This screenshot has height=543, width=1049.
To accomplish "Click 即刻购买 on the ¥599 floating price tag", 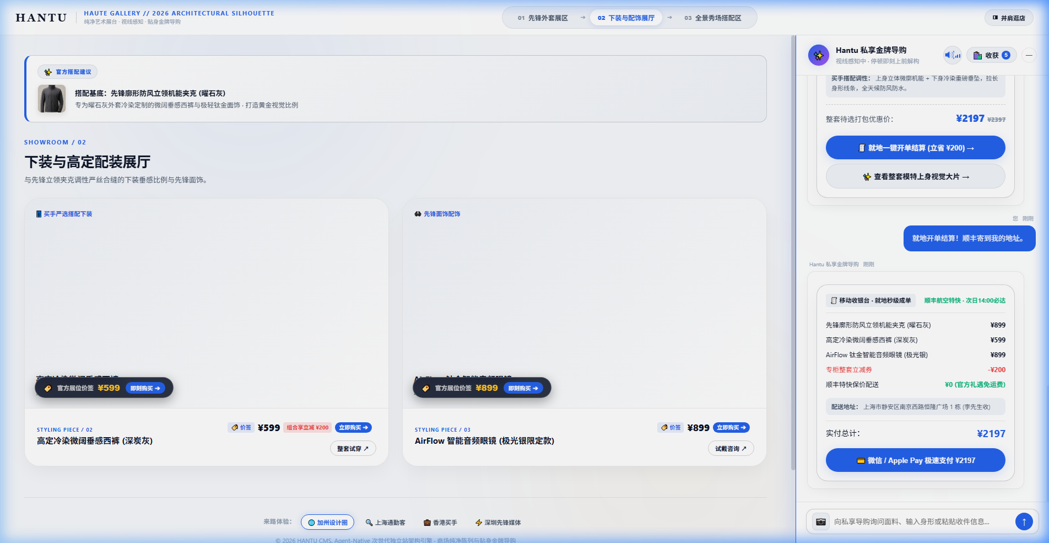I will click(x=145, y=388).
